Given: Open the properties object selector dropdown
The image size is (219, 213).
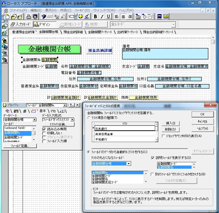Looking at the screenshot, I should click(65, 105).
